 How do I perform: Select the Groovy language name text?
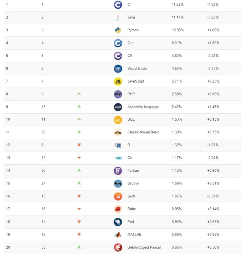tap(133, 183)
